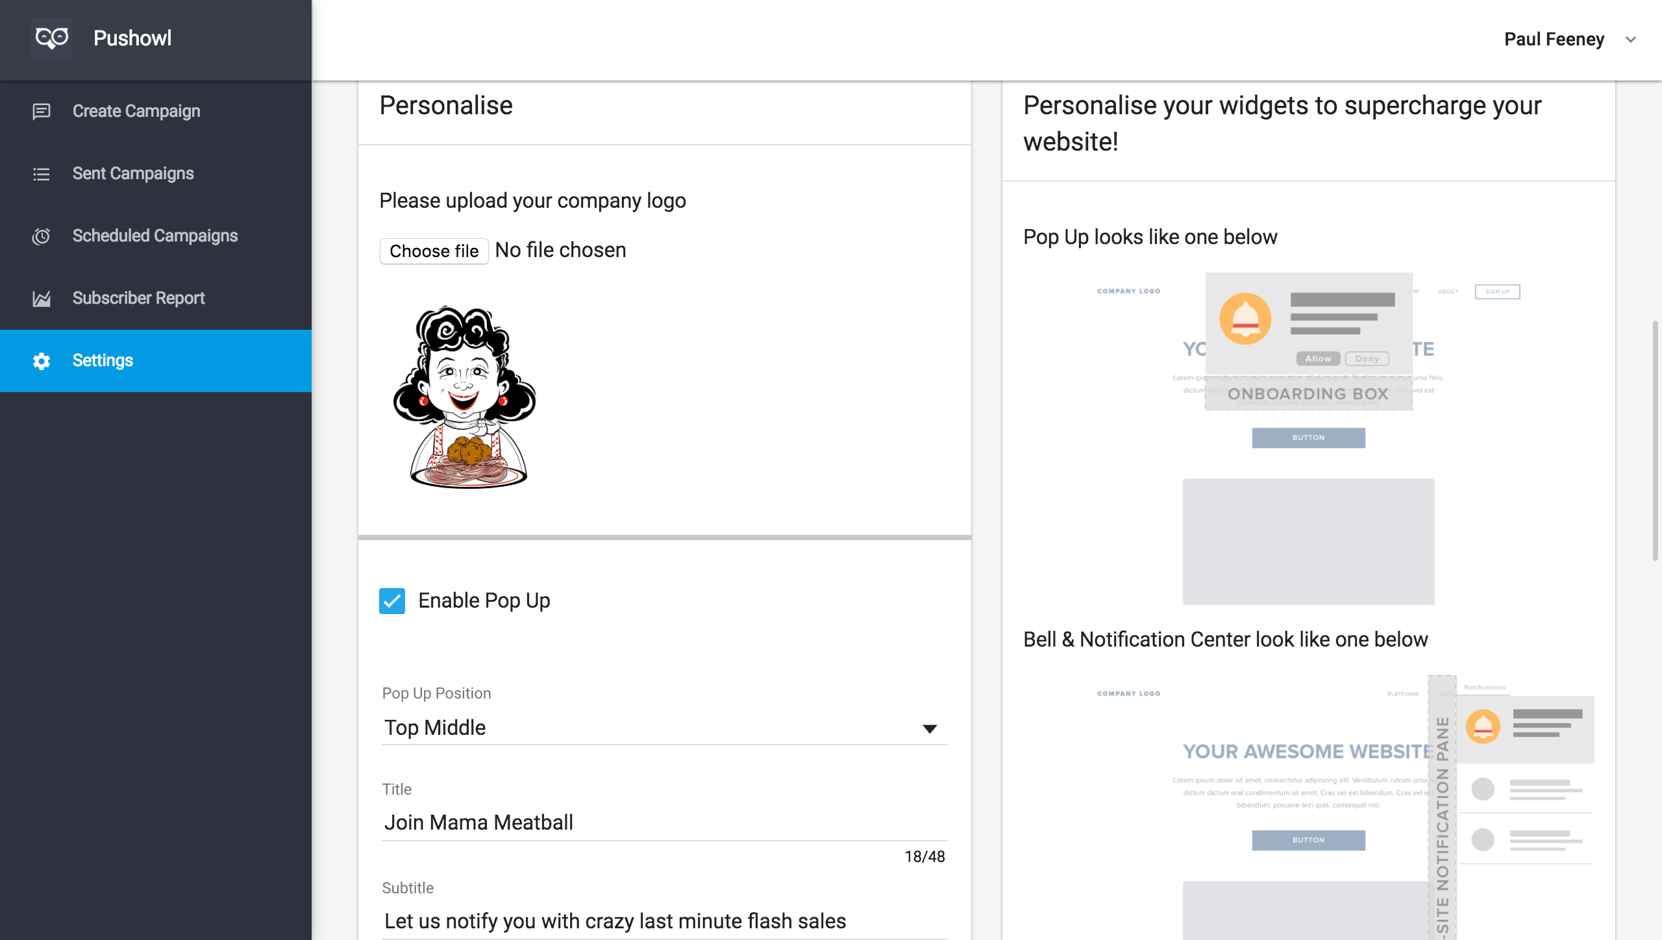This screenshot has height=940, width=1662.
Task: Click the page's vertical scrollbar
Action: click(x=1656, y=441)
